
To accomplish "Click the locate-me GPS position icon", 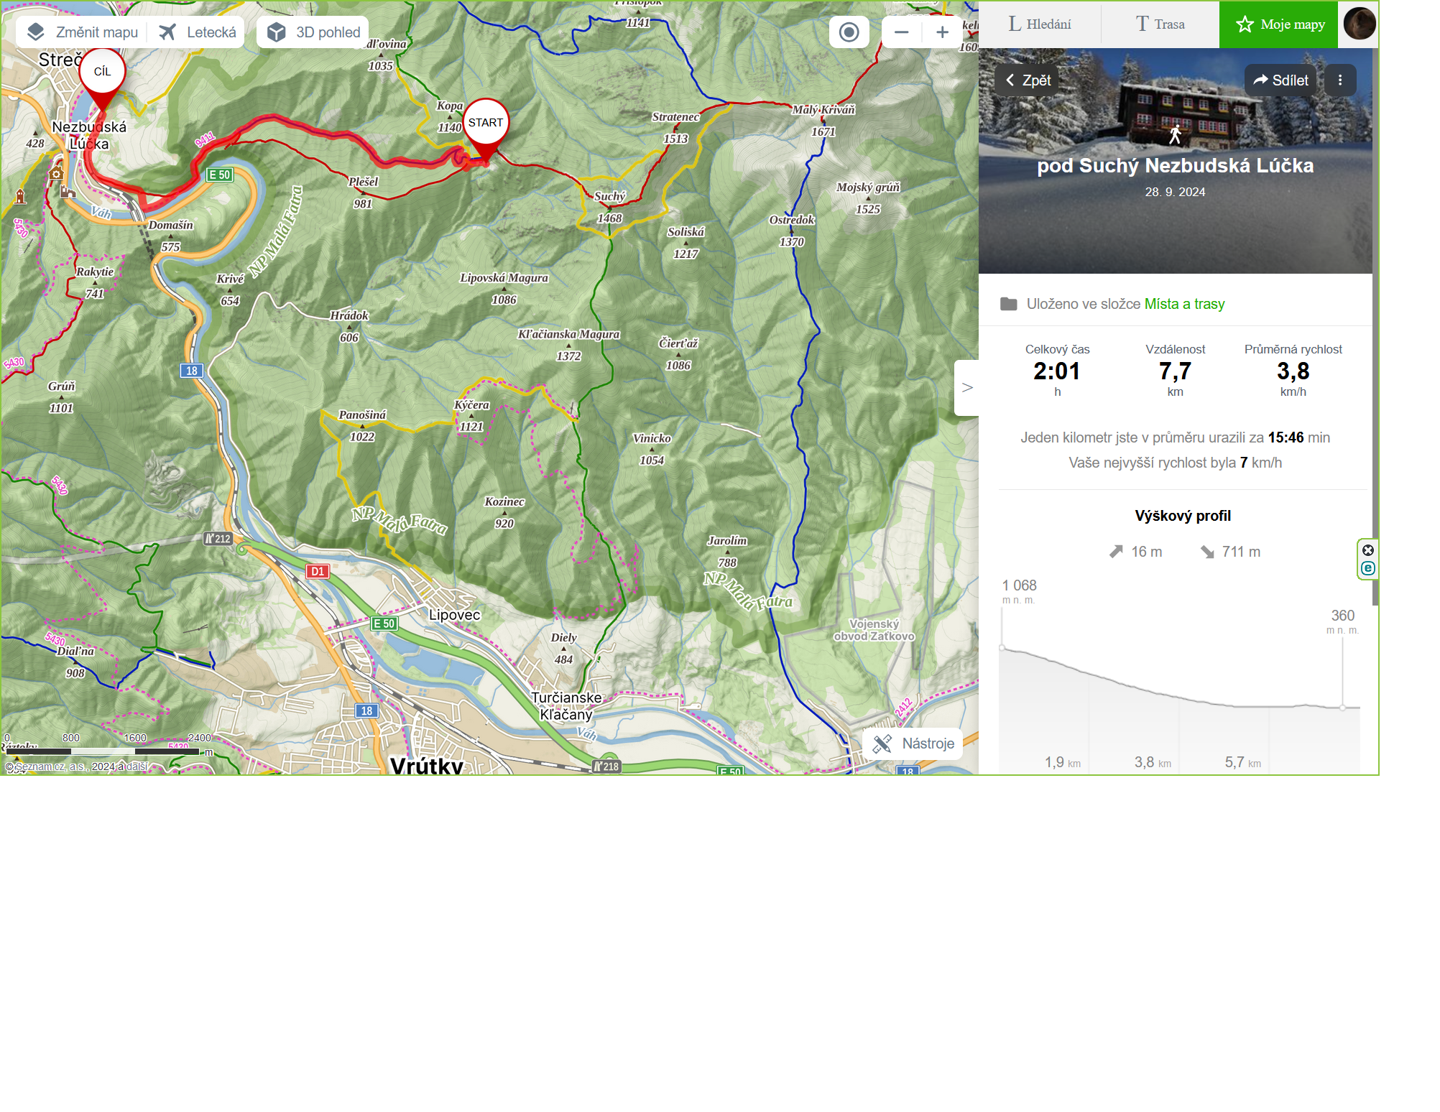I will pos(849,32).
